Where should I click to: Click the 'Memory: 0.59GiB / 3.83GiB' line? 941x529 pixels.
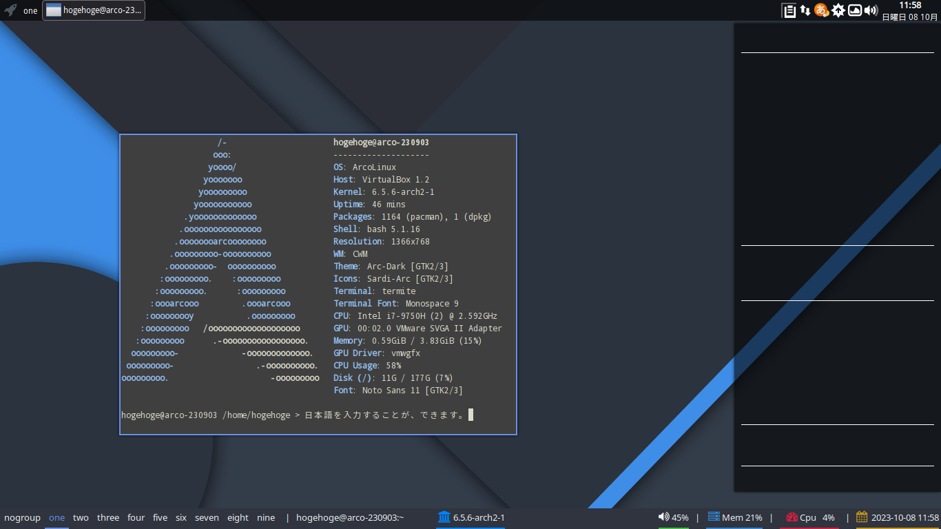click(408, 341)
